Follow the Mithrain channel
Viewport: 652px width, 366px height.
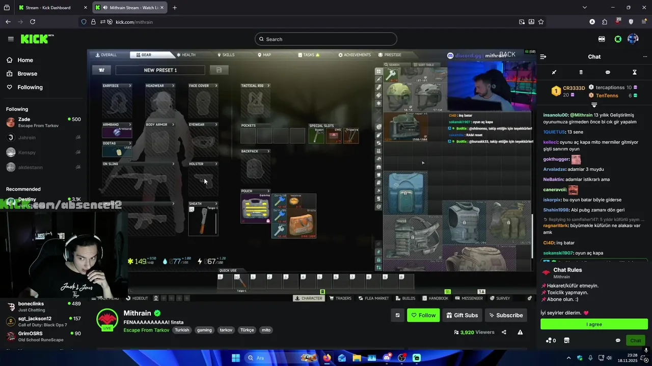click(423, 315)
